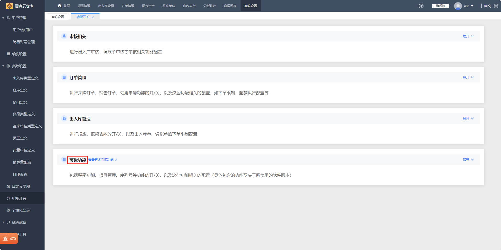
Task: Select the 功能开关 page tab
Action: click(83, 17)
